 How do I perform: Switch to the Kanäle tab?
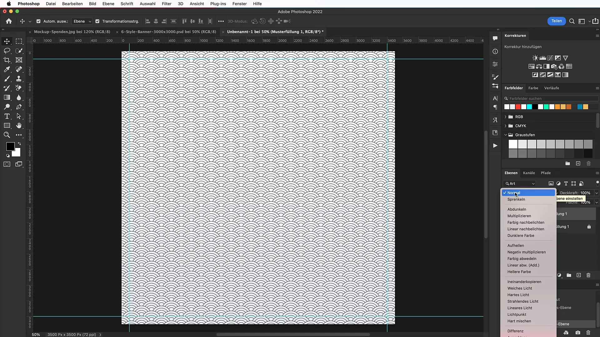pyautogui.click(x=529, y=173)
